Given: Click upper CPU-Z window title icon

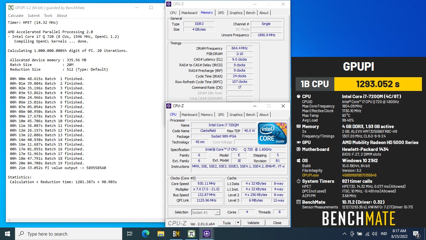Looking at the screenshot, I should [x=169, y=4].
